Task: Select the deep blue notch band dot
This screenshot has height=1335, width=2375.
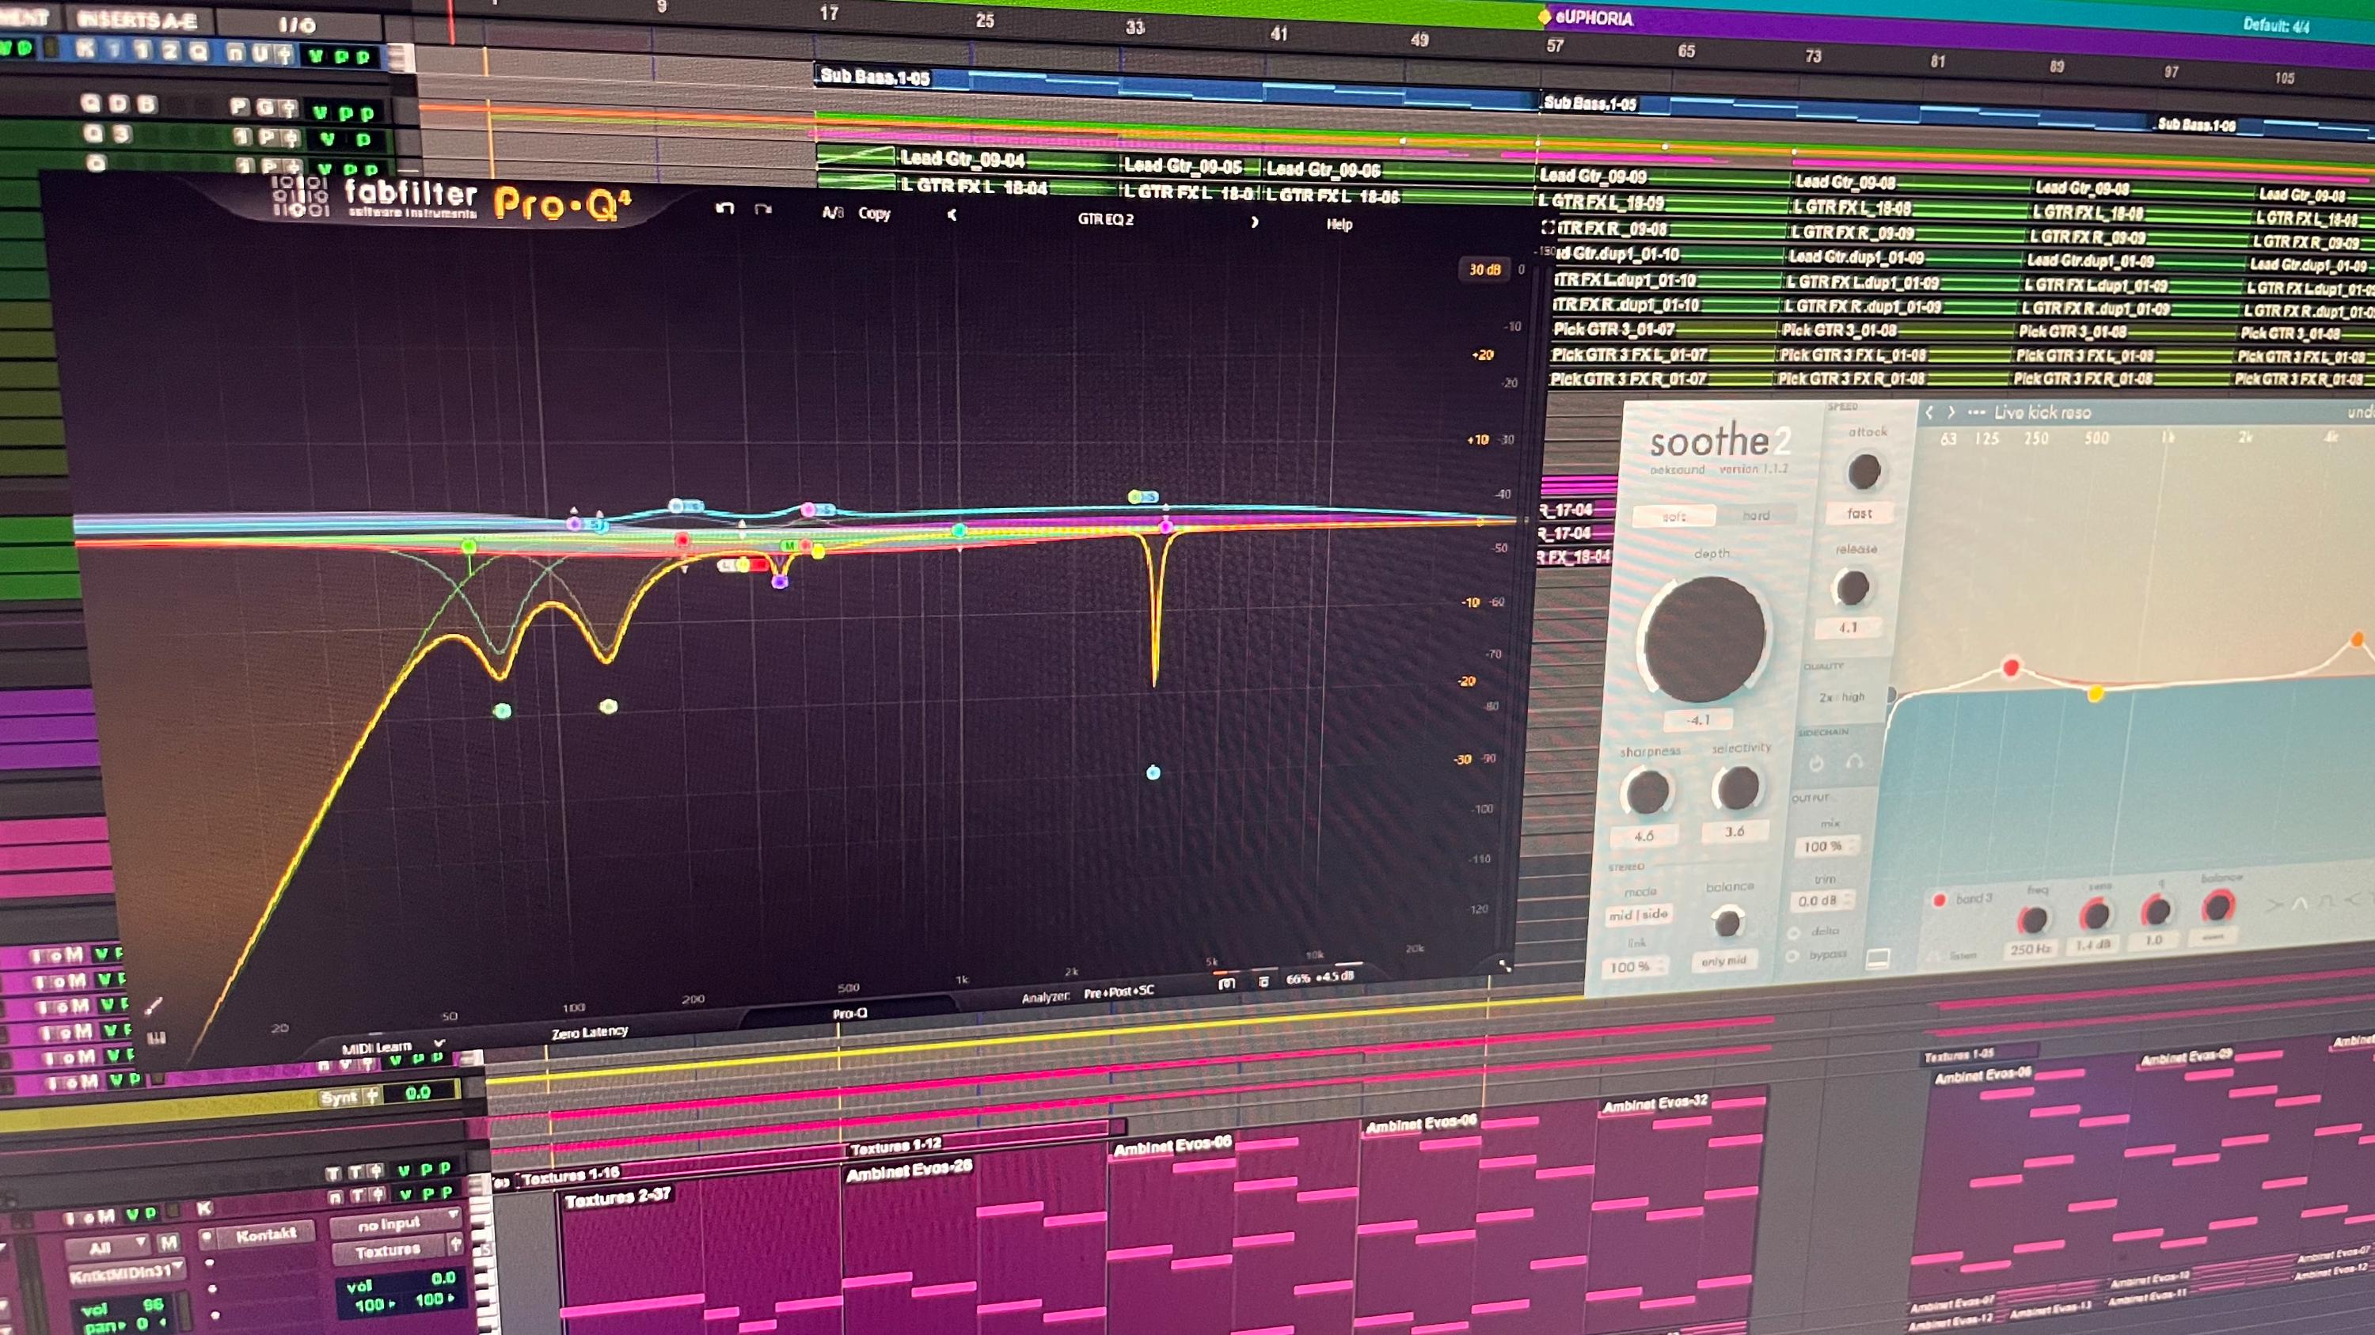Action: (1153, 773)
